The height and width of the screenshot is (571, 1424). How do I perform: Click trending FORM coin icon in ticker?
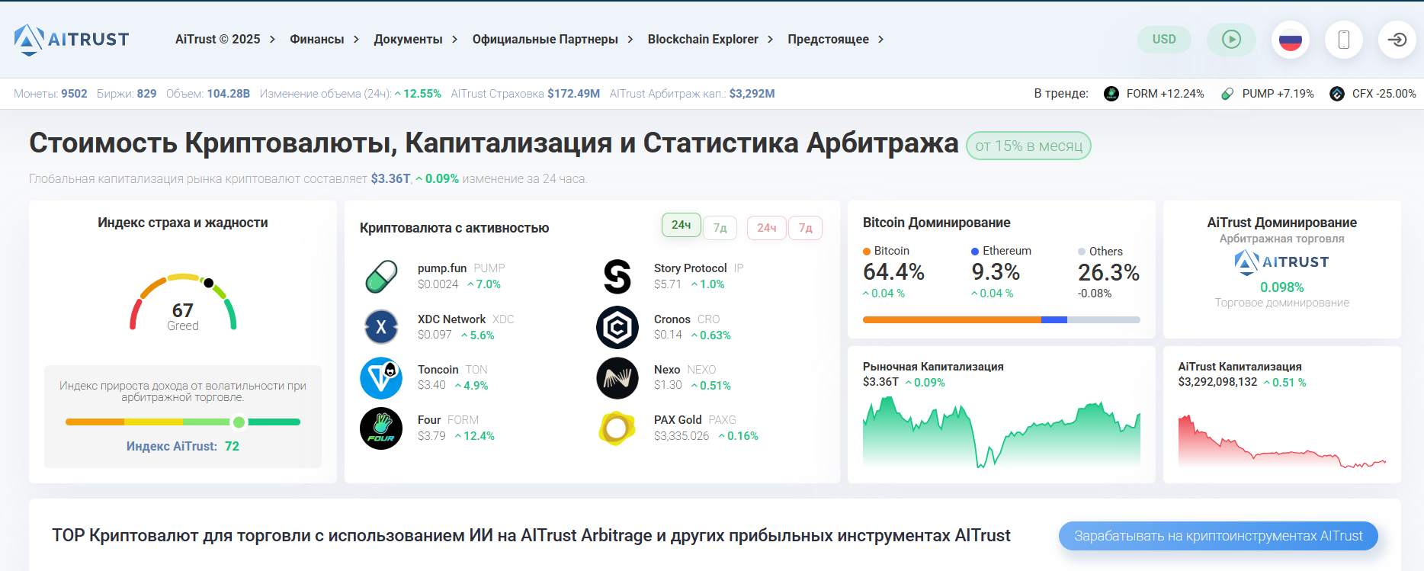point(1111,94)
